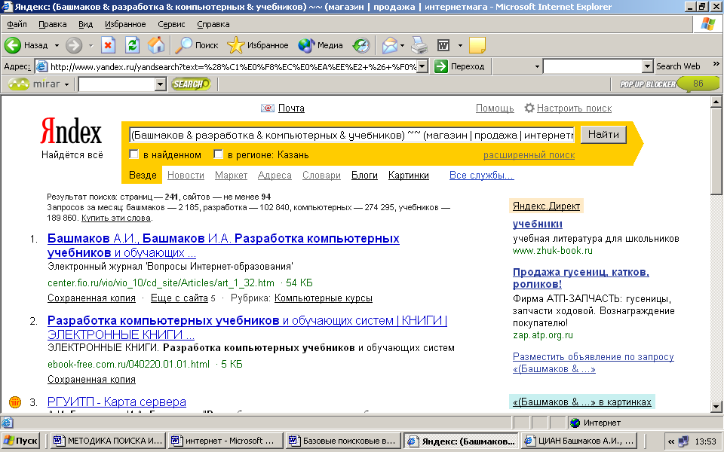Click the Почта envelope icon
This screenshot has width=724, height=452.
click(x=267, y=108)
